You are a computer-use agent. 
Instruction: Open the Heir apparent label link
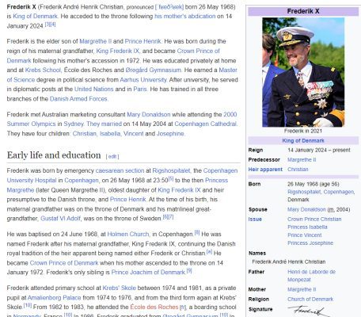(x=265, y=170)
